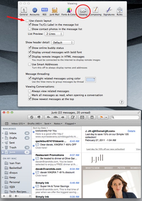Toggle Display unread messages with bold font
This screenshot has height=201, width=142.
tap(30, 52)
